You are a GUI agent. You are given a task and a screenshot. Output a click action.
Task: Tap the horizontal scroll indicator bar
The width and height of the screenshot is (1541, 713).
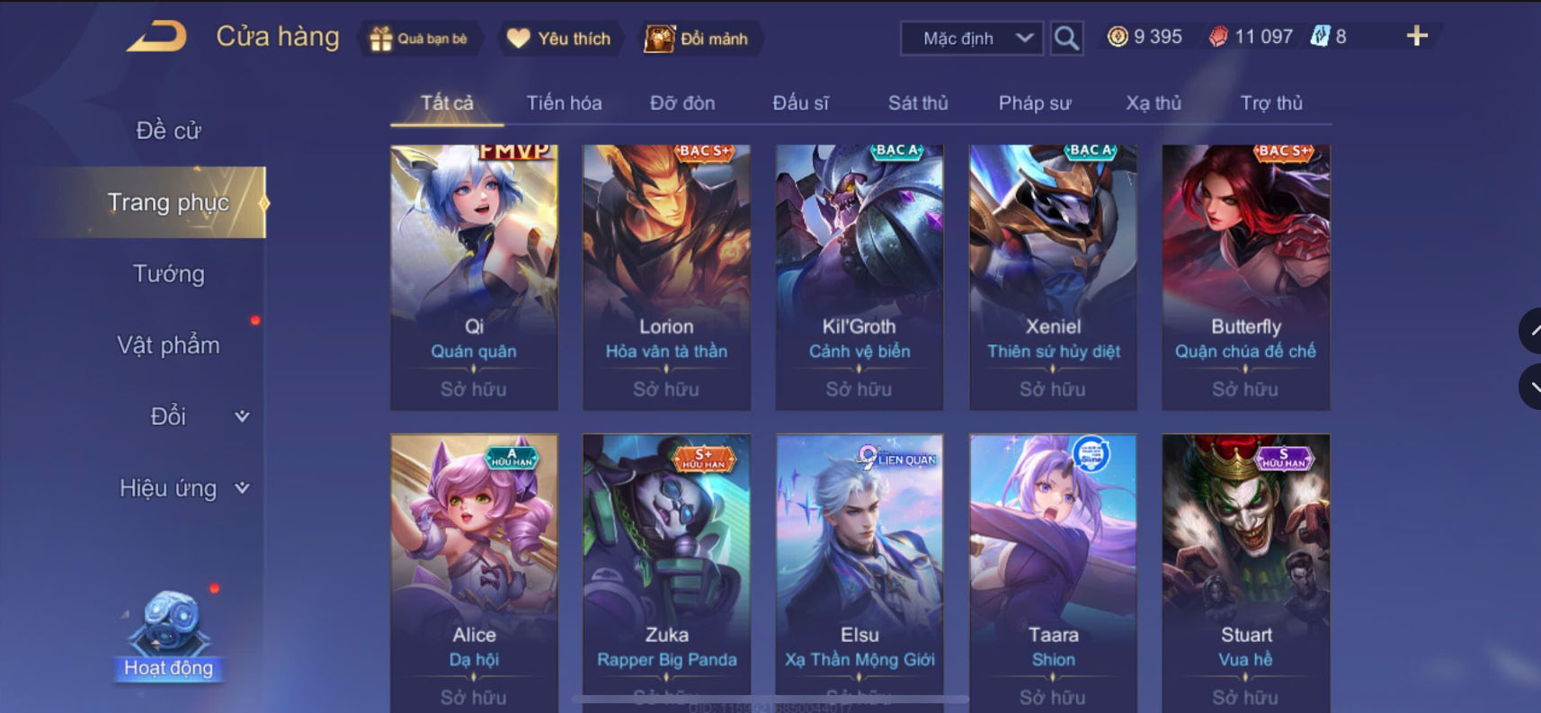pos(770,699)
